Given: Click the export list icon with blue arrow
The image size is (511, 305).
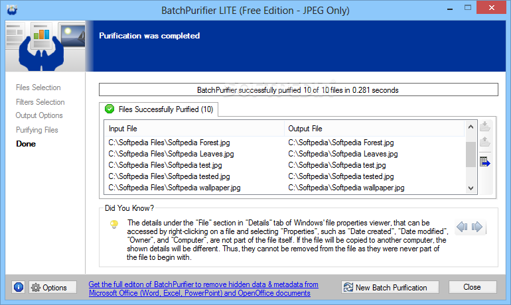Looking at the screenshot, I should (485, 162).
